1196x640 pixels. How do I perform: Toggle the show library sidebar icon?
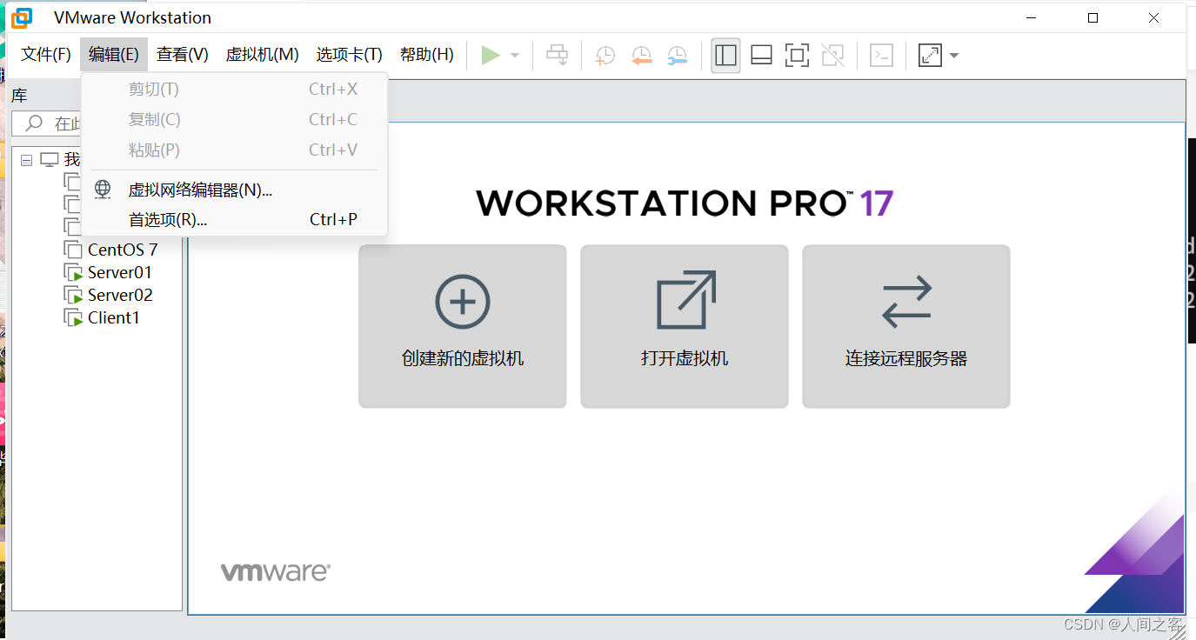(x=725, y=56)
